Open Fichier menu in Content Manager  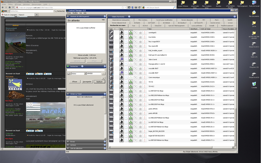coord(69,13)
